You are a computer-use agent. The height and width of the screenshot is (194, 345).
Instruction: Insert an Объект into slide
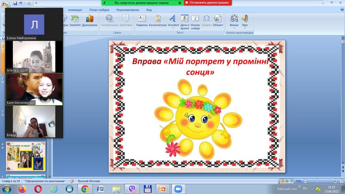(x=218, y=21)
